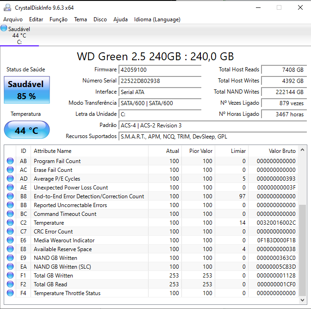
Task: Click status orb of Total GB Written row
Action: (x=10, y=275)
